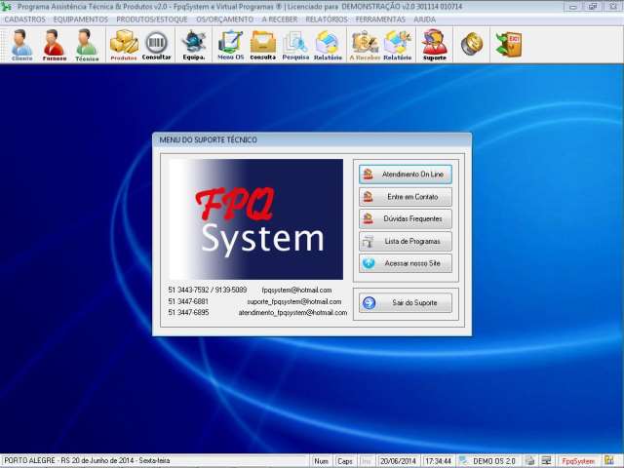Select phone number 51 3447-6881
Screen dimensions: 624x468
188,301
